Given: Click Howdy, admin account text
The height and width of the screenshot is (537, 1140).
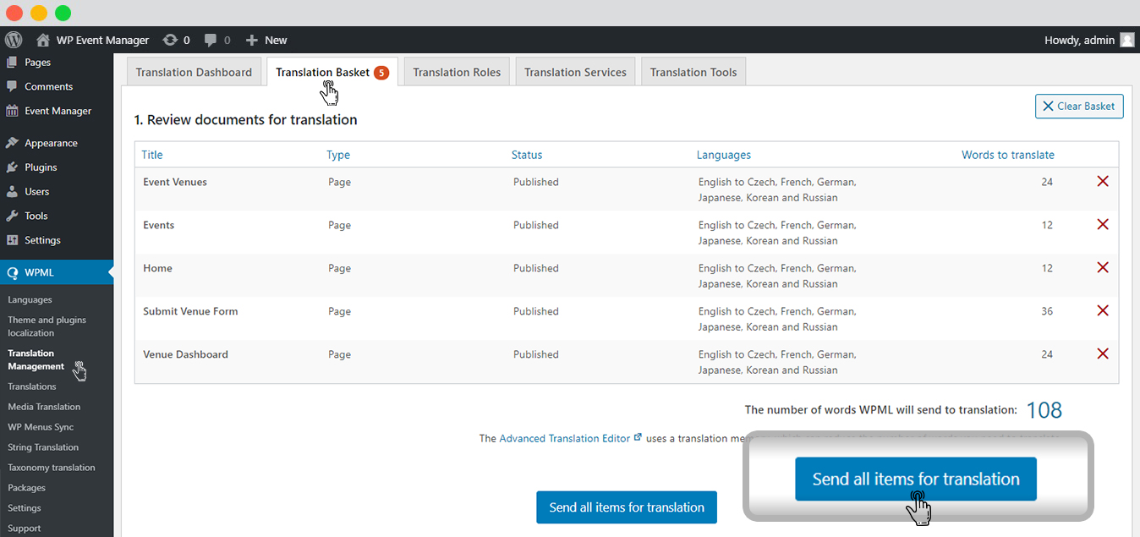Looking at the screenshot, I should pyautogui.click(x=1079, y=40).
